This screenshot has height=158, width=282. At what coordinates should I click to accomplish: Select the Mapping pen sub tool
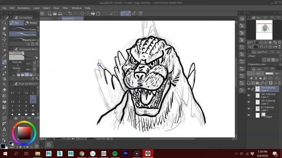(x=23, y=40)
